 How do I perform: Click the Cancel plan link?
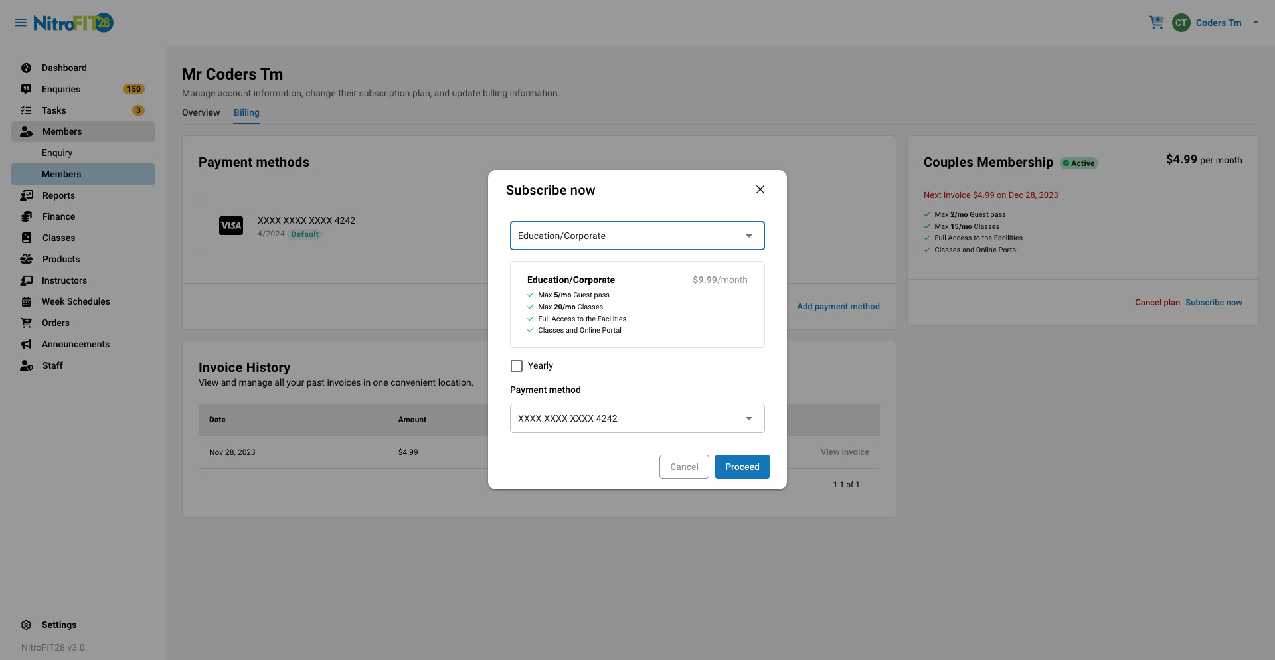point(1157,302)
